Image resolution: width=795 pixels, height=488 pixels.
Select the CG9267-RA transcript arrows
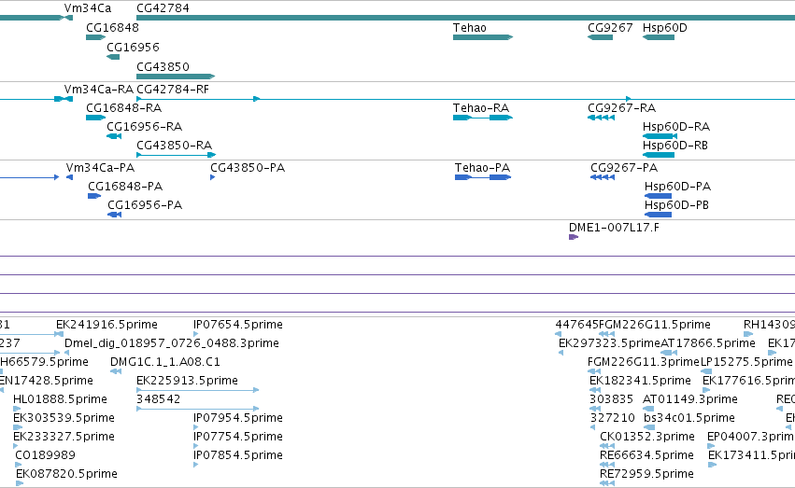[601, 118]
